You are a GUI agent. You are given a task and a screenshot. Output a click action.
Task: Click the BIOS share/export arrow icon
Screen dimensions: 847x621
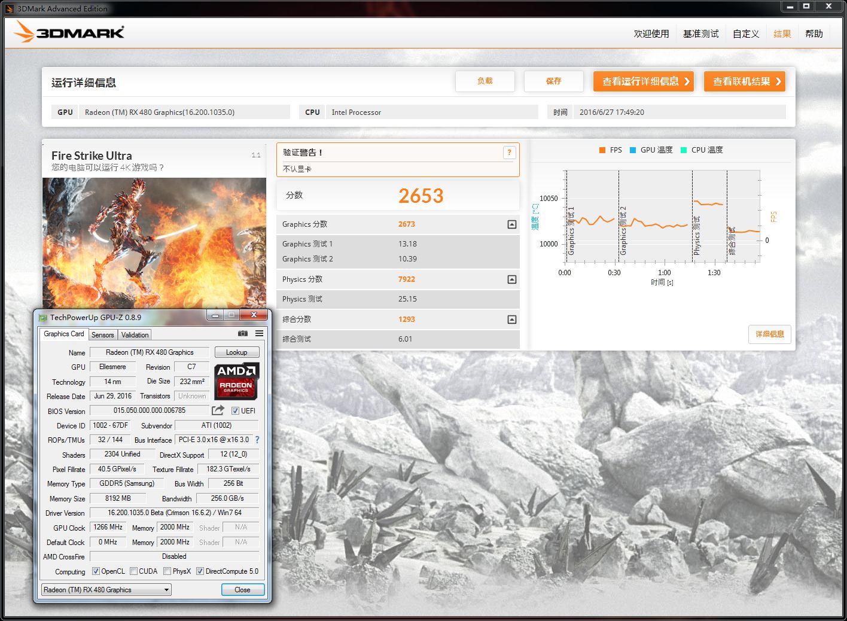point(218,410)
